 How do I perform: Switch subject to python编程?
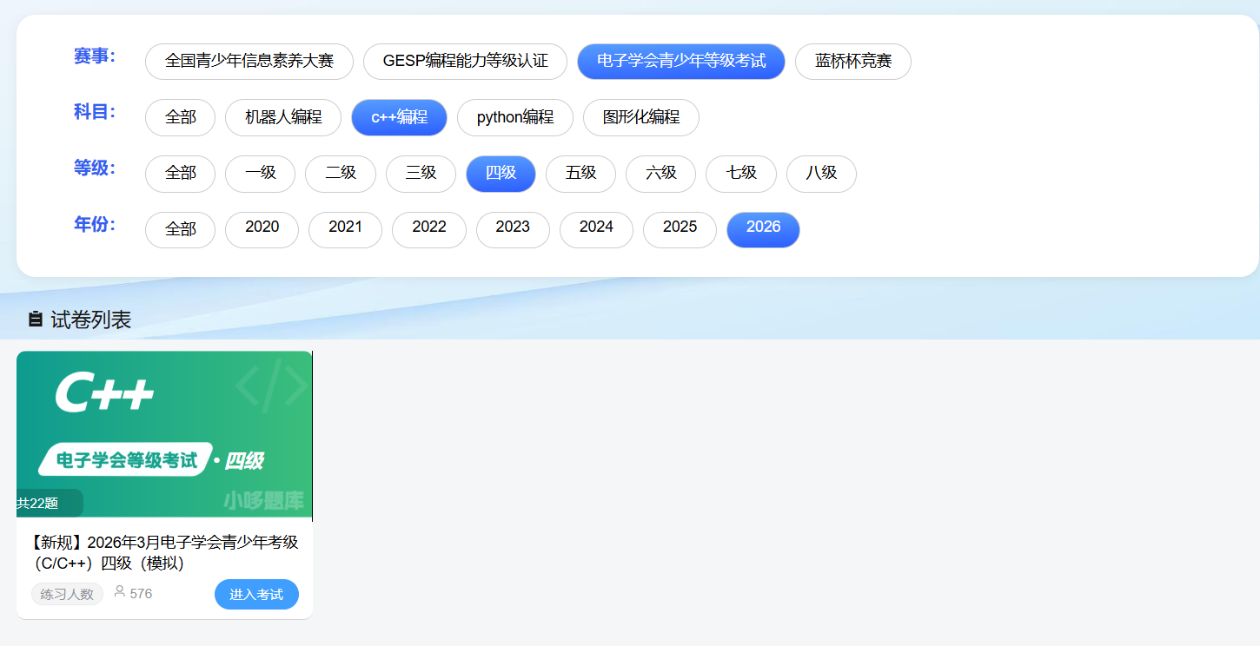pyautogui.click(x=515, y=117)
